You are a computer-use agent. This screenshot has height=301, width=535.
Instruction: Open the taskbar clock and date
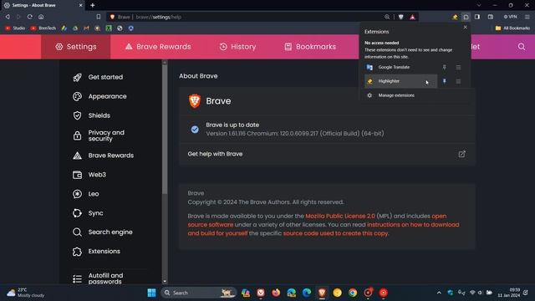pyautogui.click(x=509, y=293)
